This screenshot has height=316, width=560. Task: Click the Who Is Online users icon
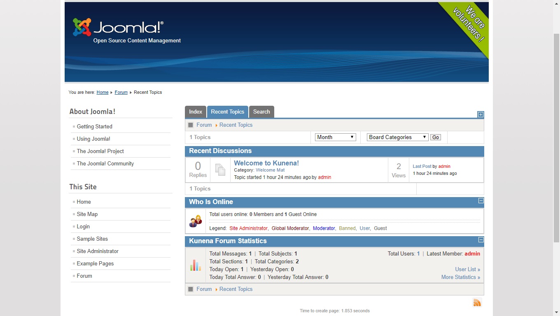196,221
